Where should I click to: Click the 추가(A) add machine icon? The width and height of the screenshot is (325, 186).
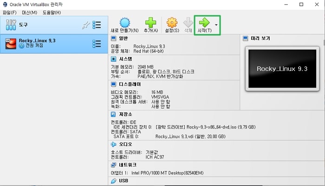(x=151, y=22)
